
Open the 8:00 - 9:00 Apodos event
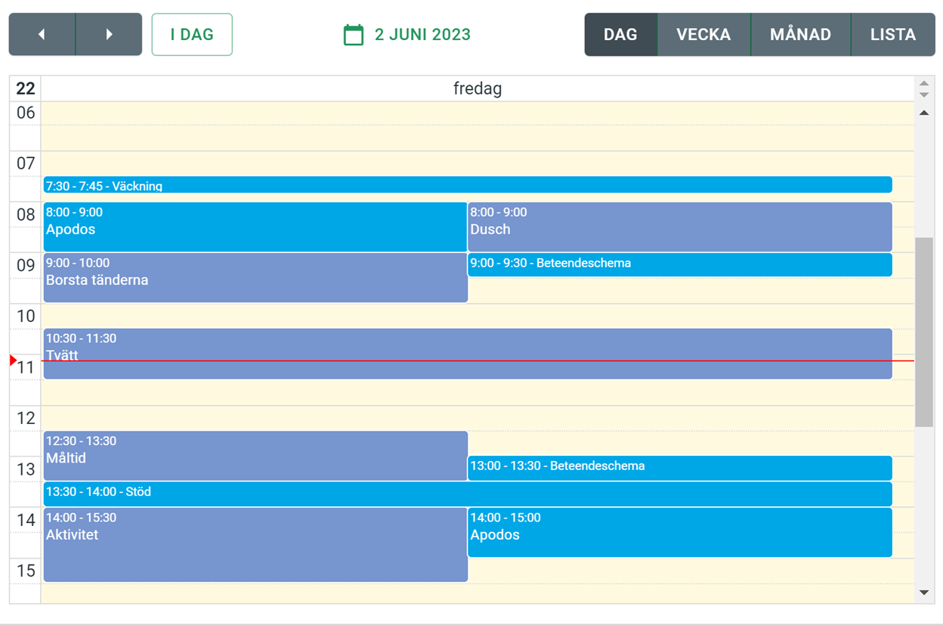pos(255,227)
